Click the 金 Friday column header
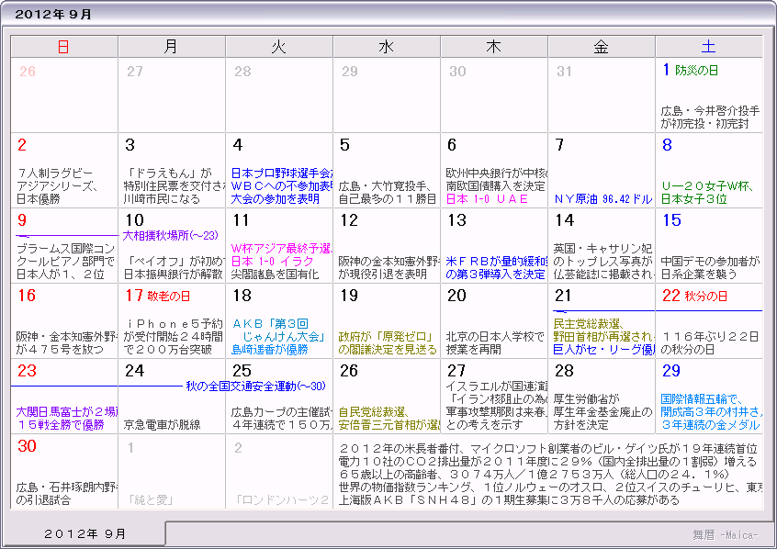The width and height of the screenshot is (777, 549). coord(602,47)
